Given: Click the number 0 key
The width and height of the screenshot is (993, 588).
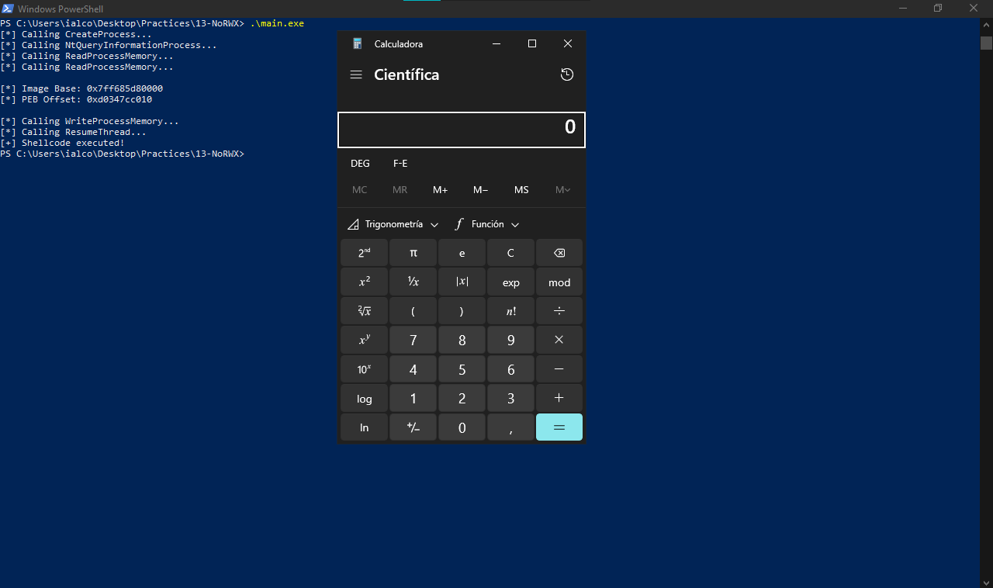Looking at the screenshot, I should coord(462,427).
